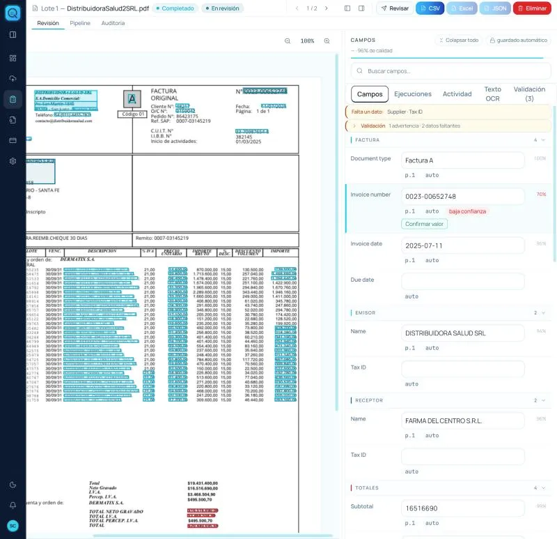Viewport: 557px width, 539px height.
Task: Go to the next document page
Action: pos(326,8)
